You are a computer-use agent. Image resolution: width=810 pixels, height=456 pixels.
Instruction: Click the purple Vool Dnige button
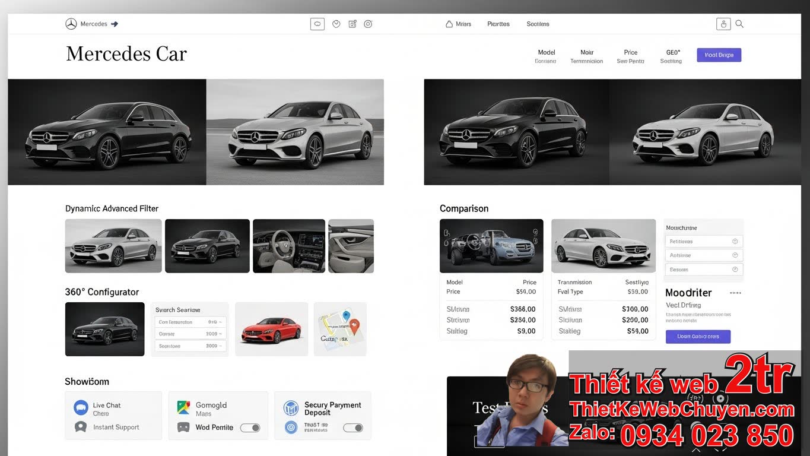click(x=719, y=54)
